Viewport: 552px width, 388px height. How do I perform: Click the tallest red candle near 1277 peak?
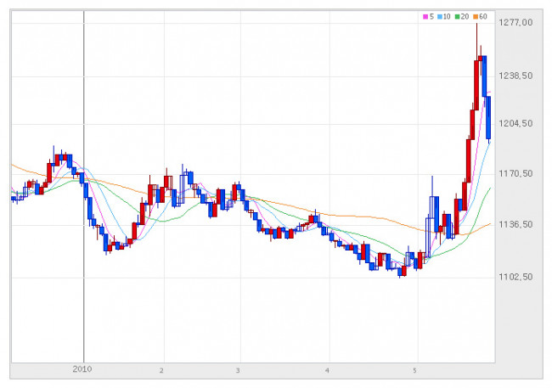pos(476,85)
